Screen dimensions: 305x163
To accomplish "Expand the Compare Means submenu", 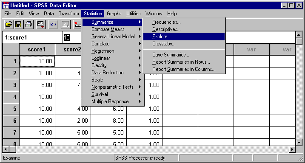I will [113, 29].
